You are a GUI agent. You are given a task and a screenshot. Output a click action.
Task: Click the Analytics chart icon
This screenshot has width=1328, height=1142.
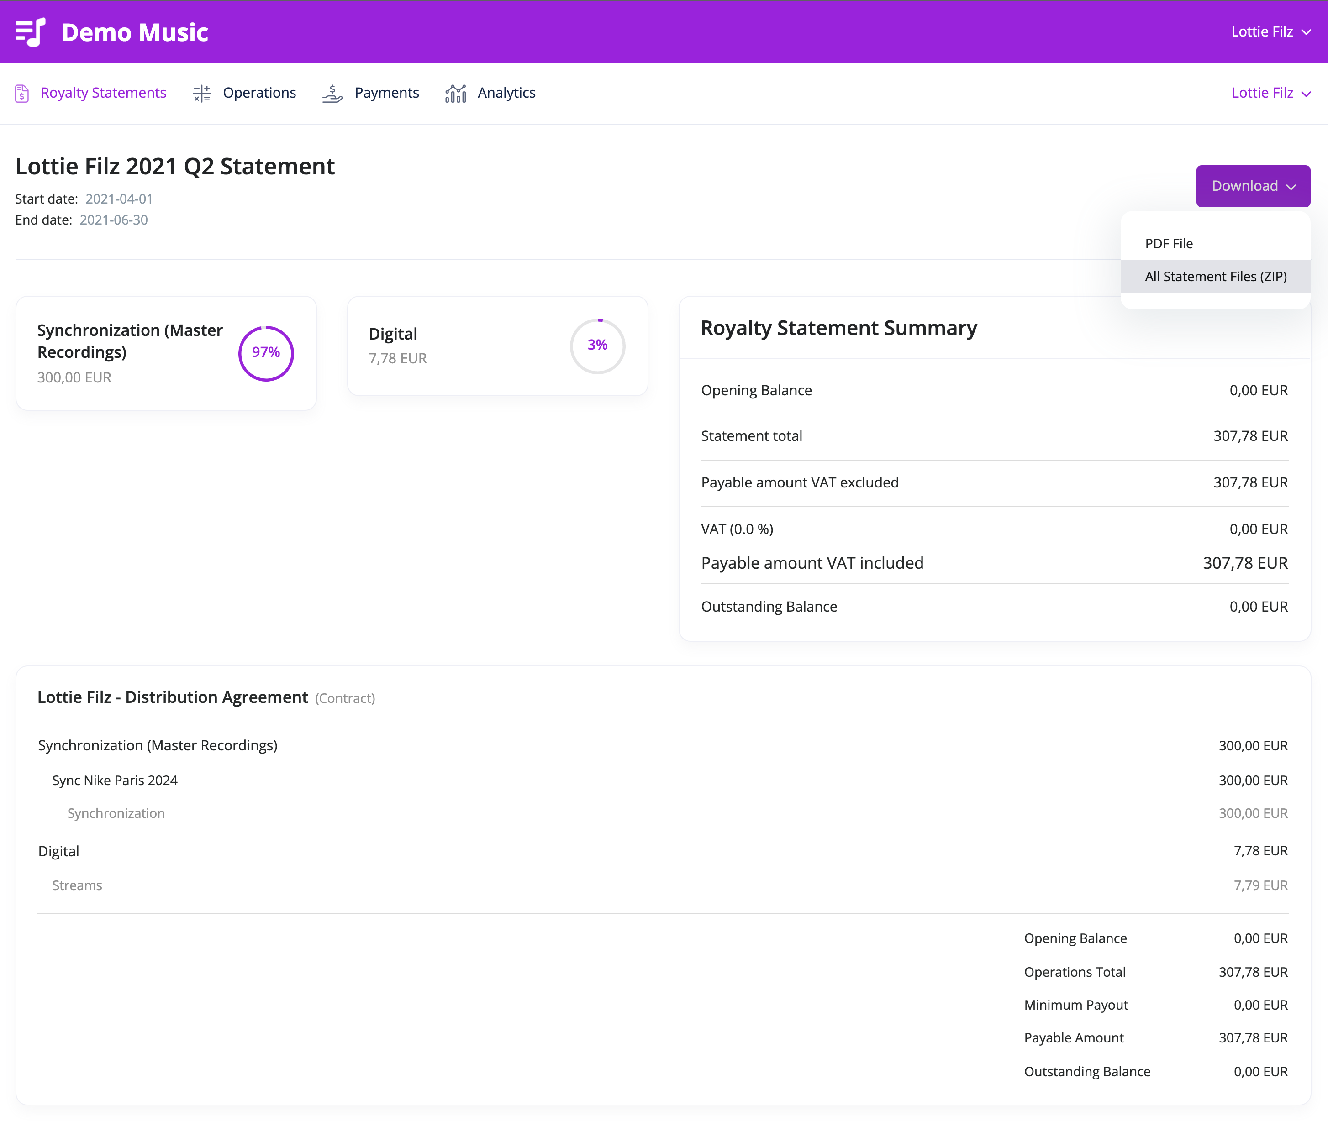point(456,94)
